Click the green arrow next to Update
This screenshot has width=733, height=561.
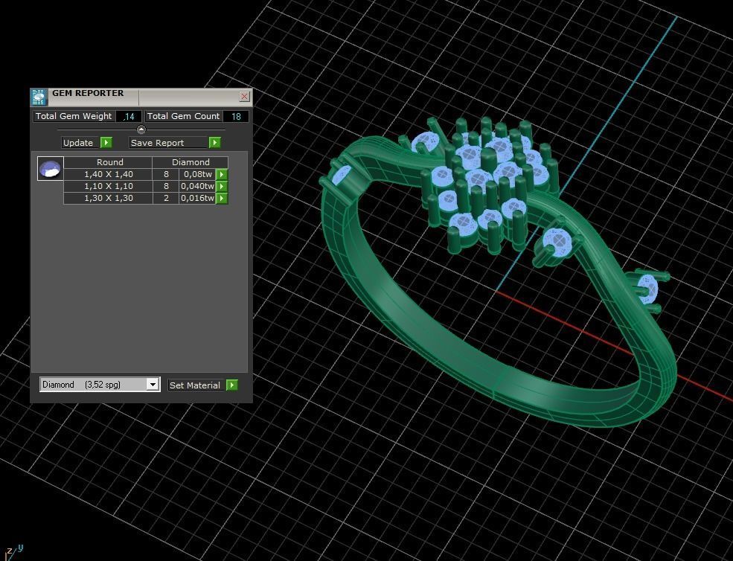[106, 143]
